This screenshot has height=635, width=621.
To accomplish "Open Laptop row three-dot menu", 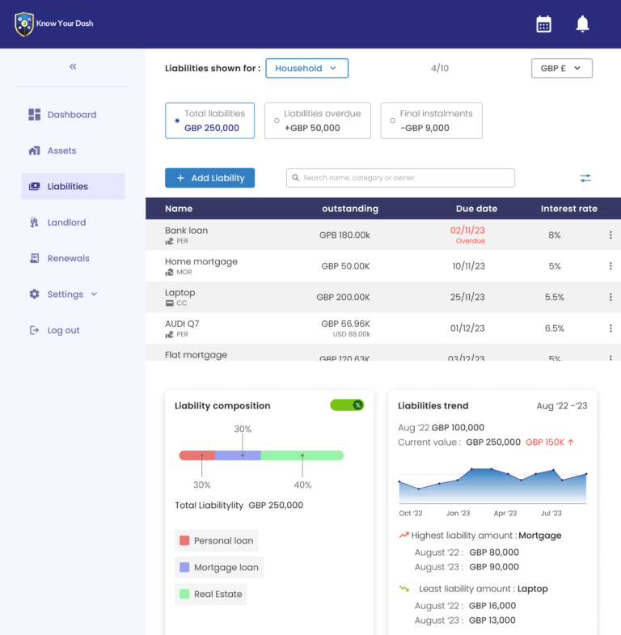I will (610, 298).
